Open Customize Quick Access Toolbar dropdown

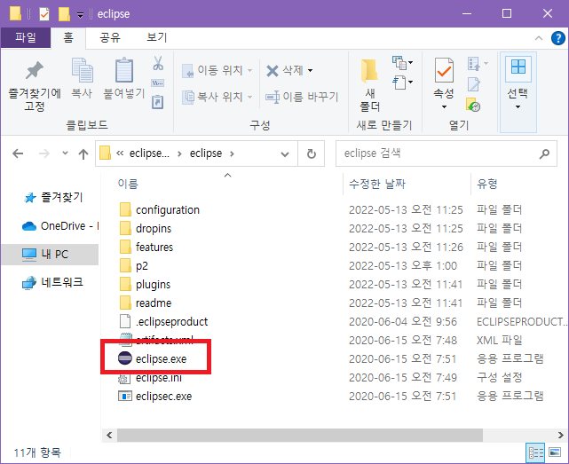80,15
